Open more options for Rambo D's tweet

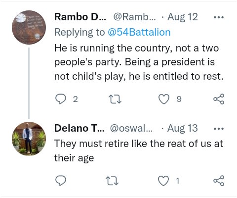[219, 17]
